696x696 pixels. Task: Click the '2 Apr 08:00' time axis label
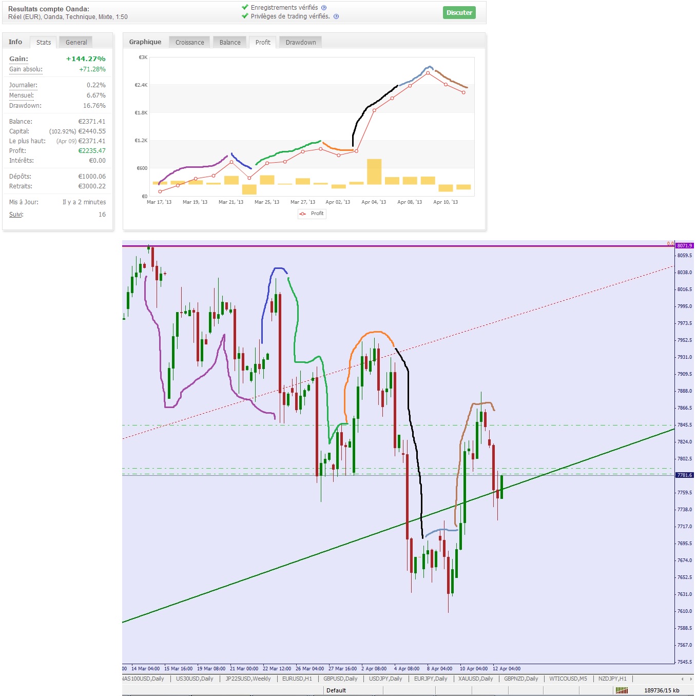pos(374,669)
